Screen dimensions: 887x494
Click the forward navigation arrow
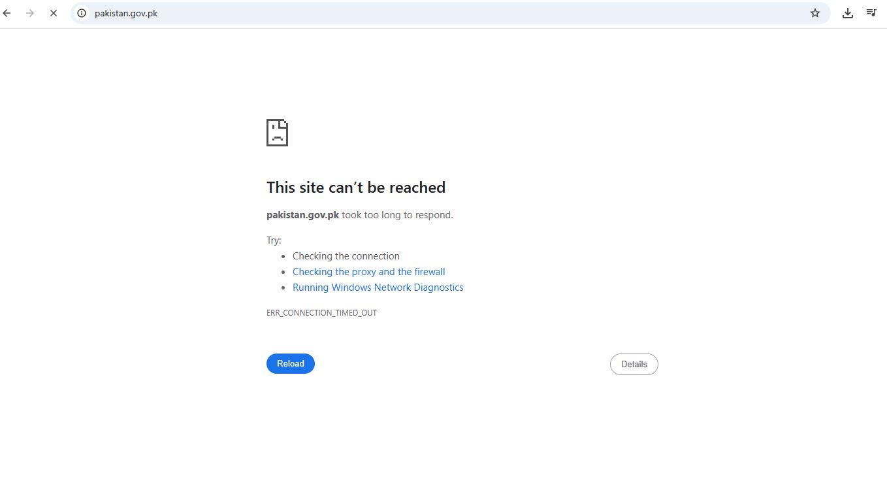point(30,13)
